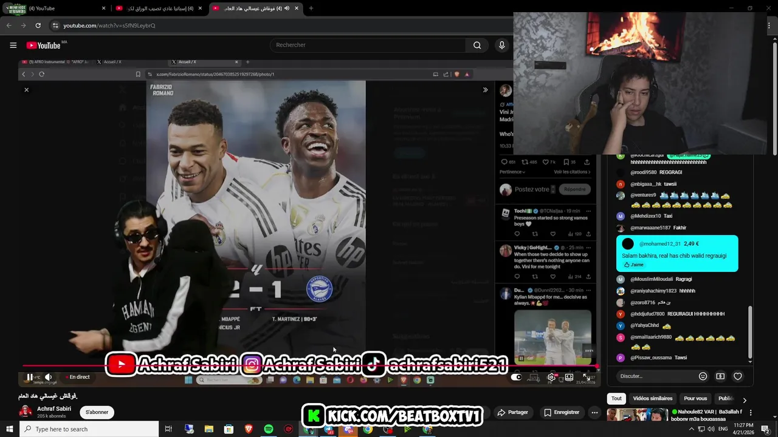Click the live chat scrollbar
The height and width of the screenshot is (437, 778).
tap(750, 331)
